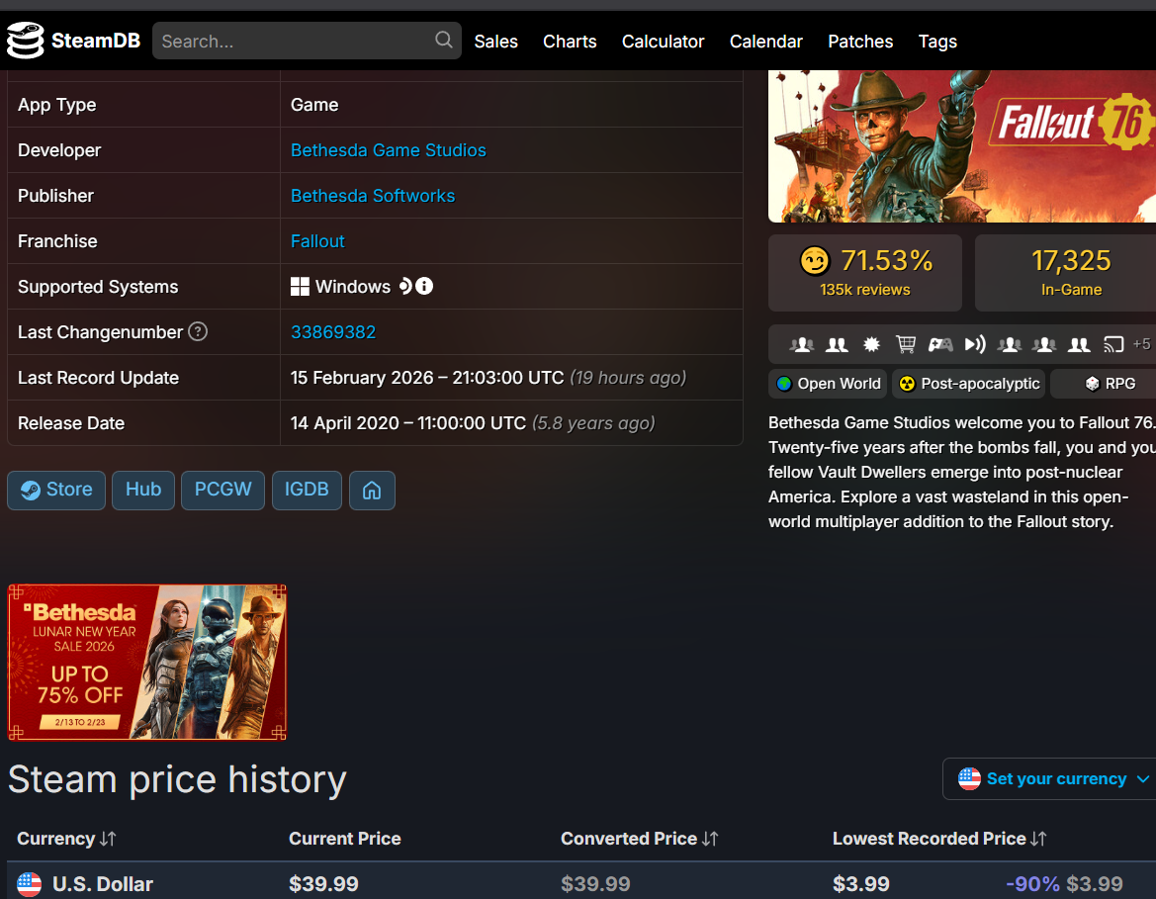
Task: Click the Steam price history heading
Action: [177, 779]
